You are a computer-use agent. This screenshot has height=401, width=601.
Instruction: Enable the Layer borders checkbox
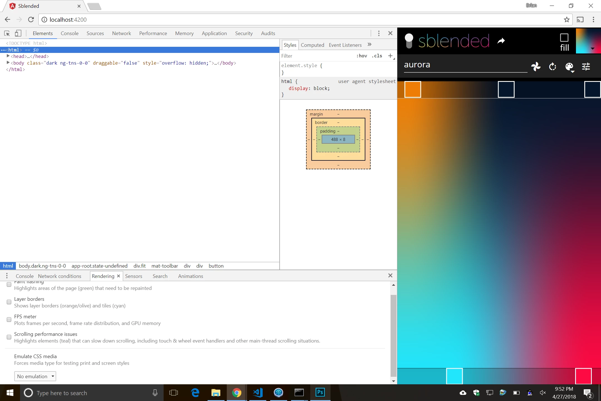(x=9, y=302)
